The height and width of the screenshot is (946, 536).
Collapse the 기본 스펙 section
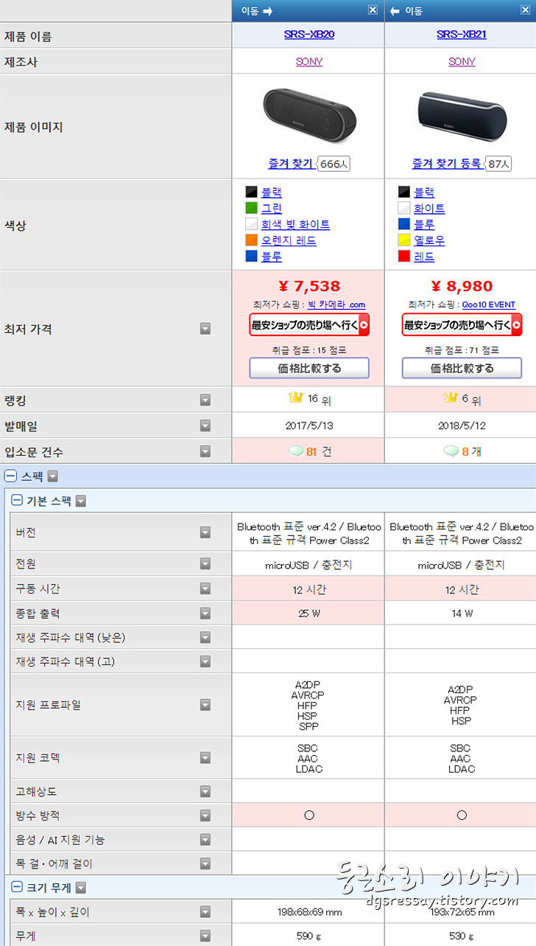coord(17,501)
